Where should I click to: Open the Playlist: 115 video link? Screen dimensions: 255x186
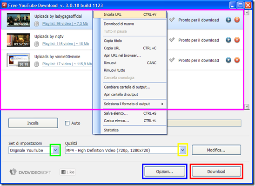pos(66,44)
